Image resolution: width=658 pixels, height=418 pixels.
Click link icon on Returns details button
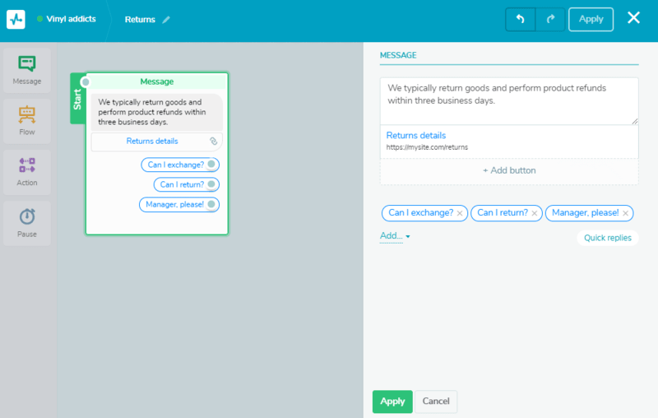click(214, 141)
